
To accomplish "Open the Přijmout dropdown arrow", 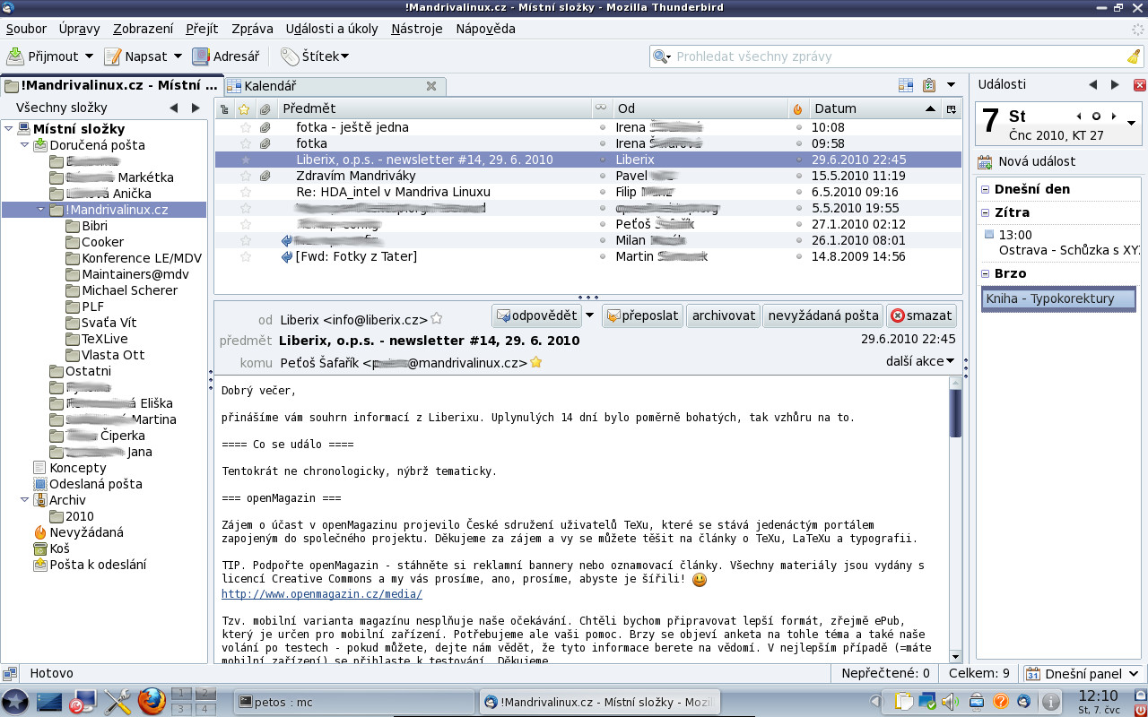I will point(89,56).
